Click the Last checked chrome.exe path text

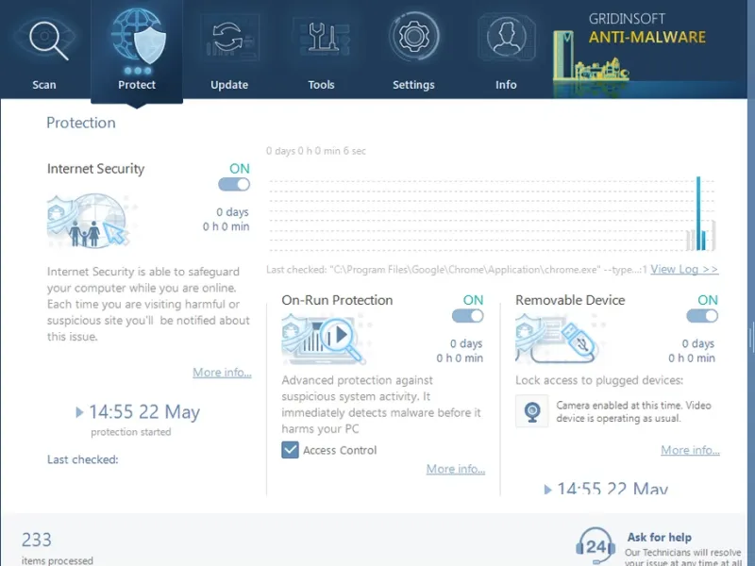(457, 270)
